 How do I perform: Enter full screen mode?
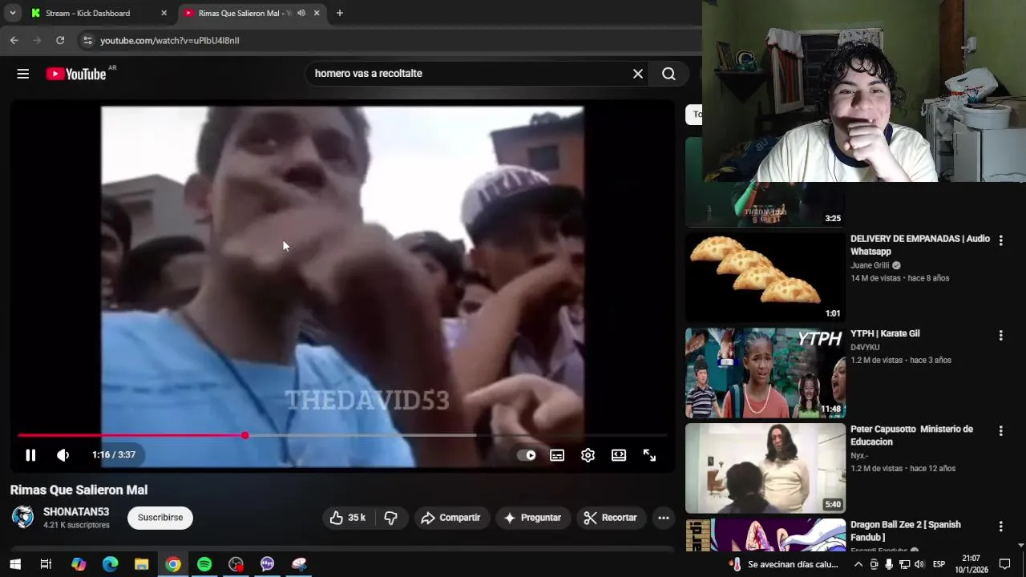649,455
